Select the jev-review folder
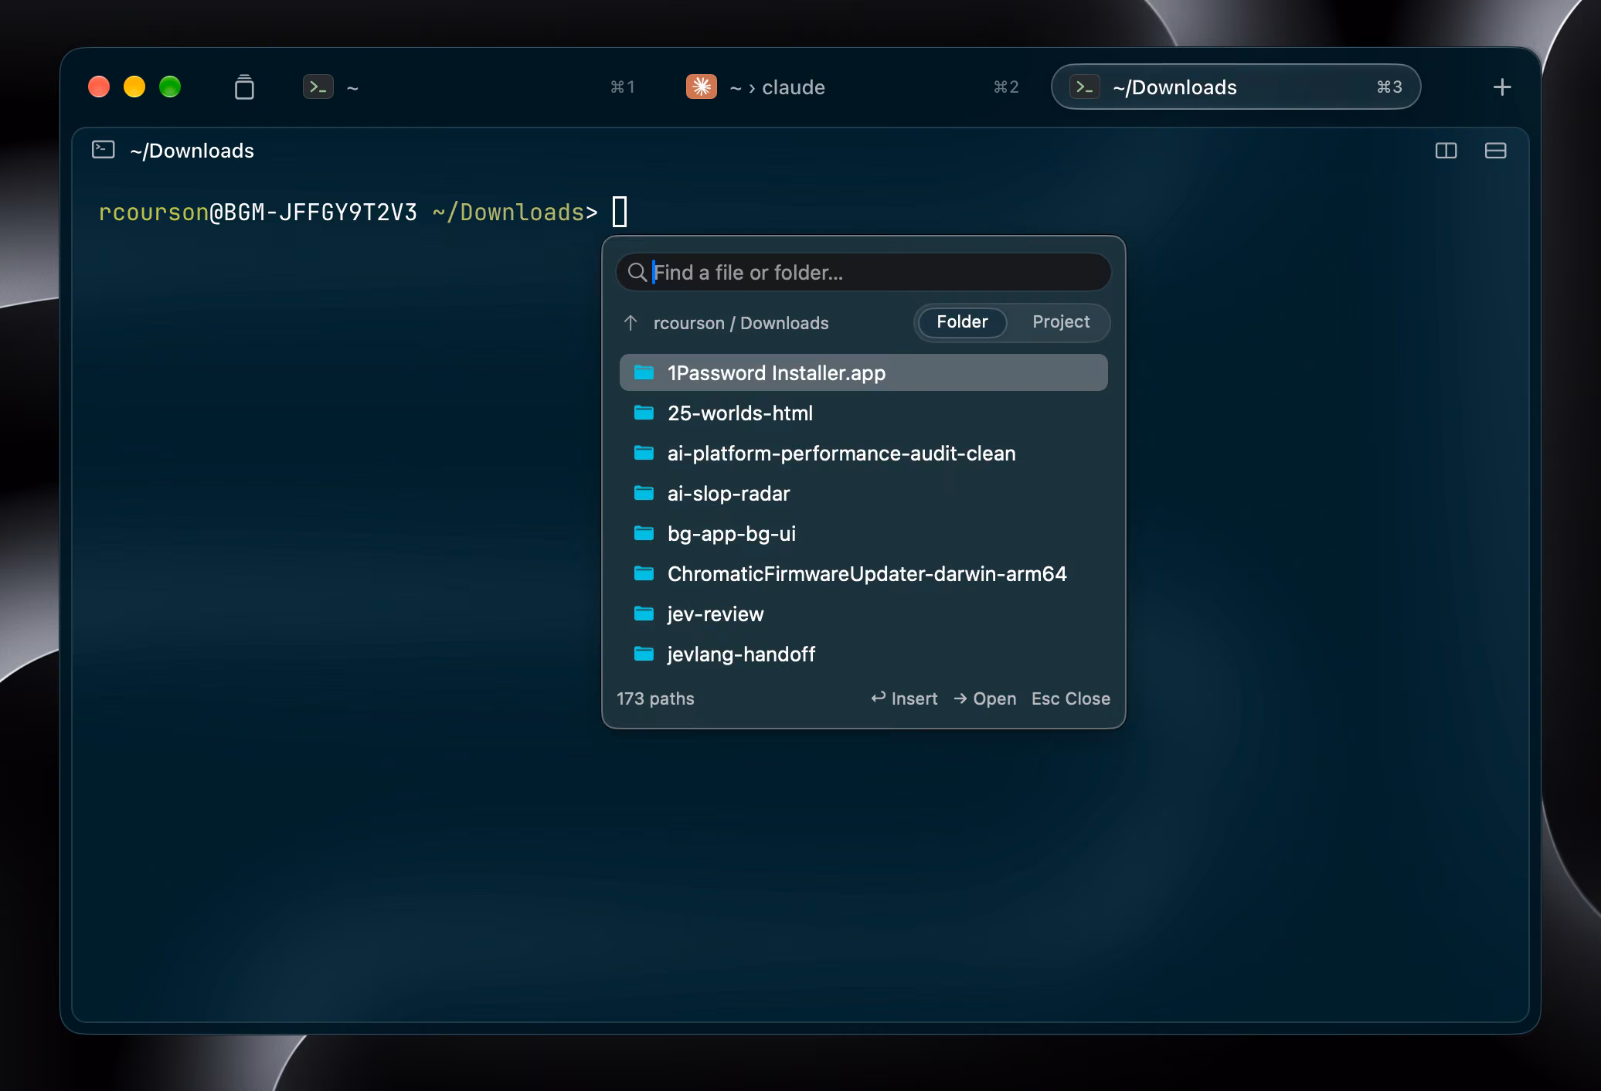 point(863,613)
